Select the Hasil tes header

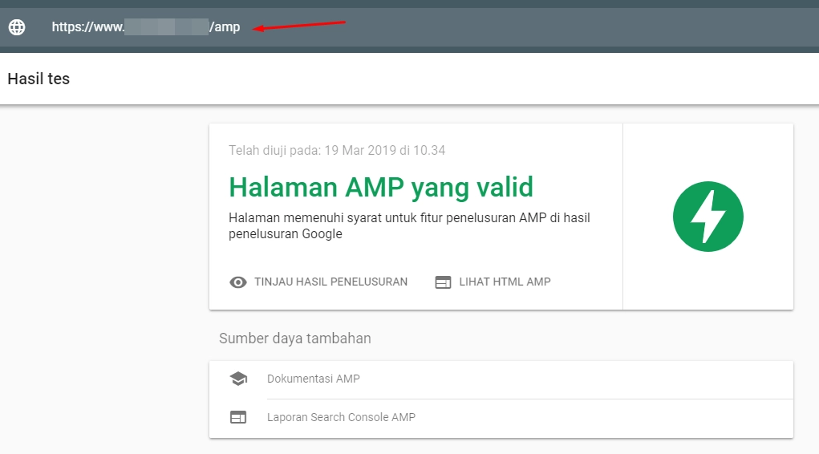[39, 79]
